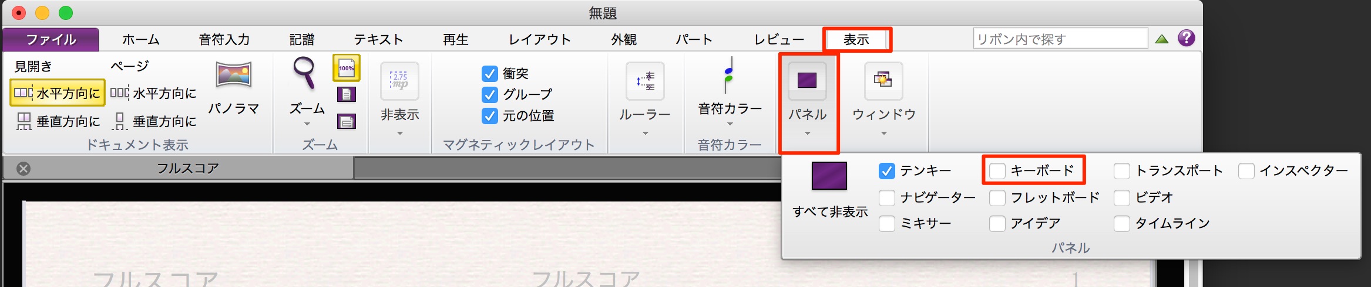Click the Window (ウィンドウ) icon
Image resolution: width=1371 pixels, height=287 pixels.
883,81
